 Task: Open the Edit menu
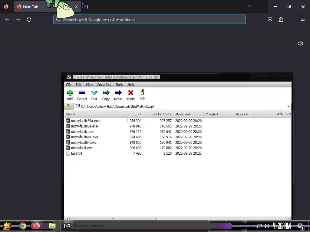point(78,85)
